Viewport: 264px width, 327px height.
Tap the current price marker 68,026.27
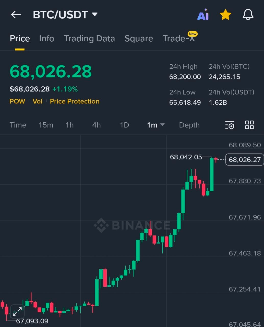pos(244,160)
